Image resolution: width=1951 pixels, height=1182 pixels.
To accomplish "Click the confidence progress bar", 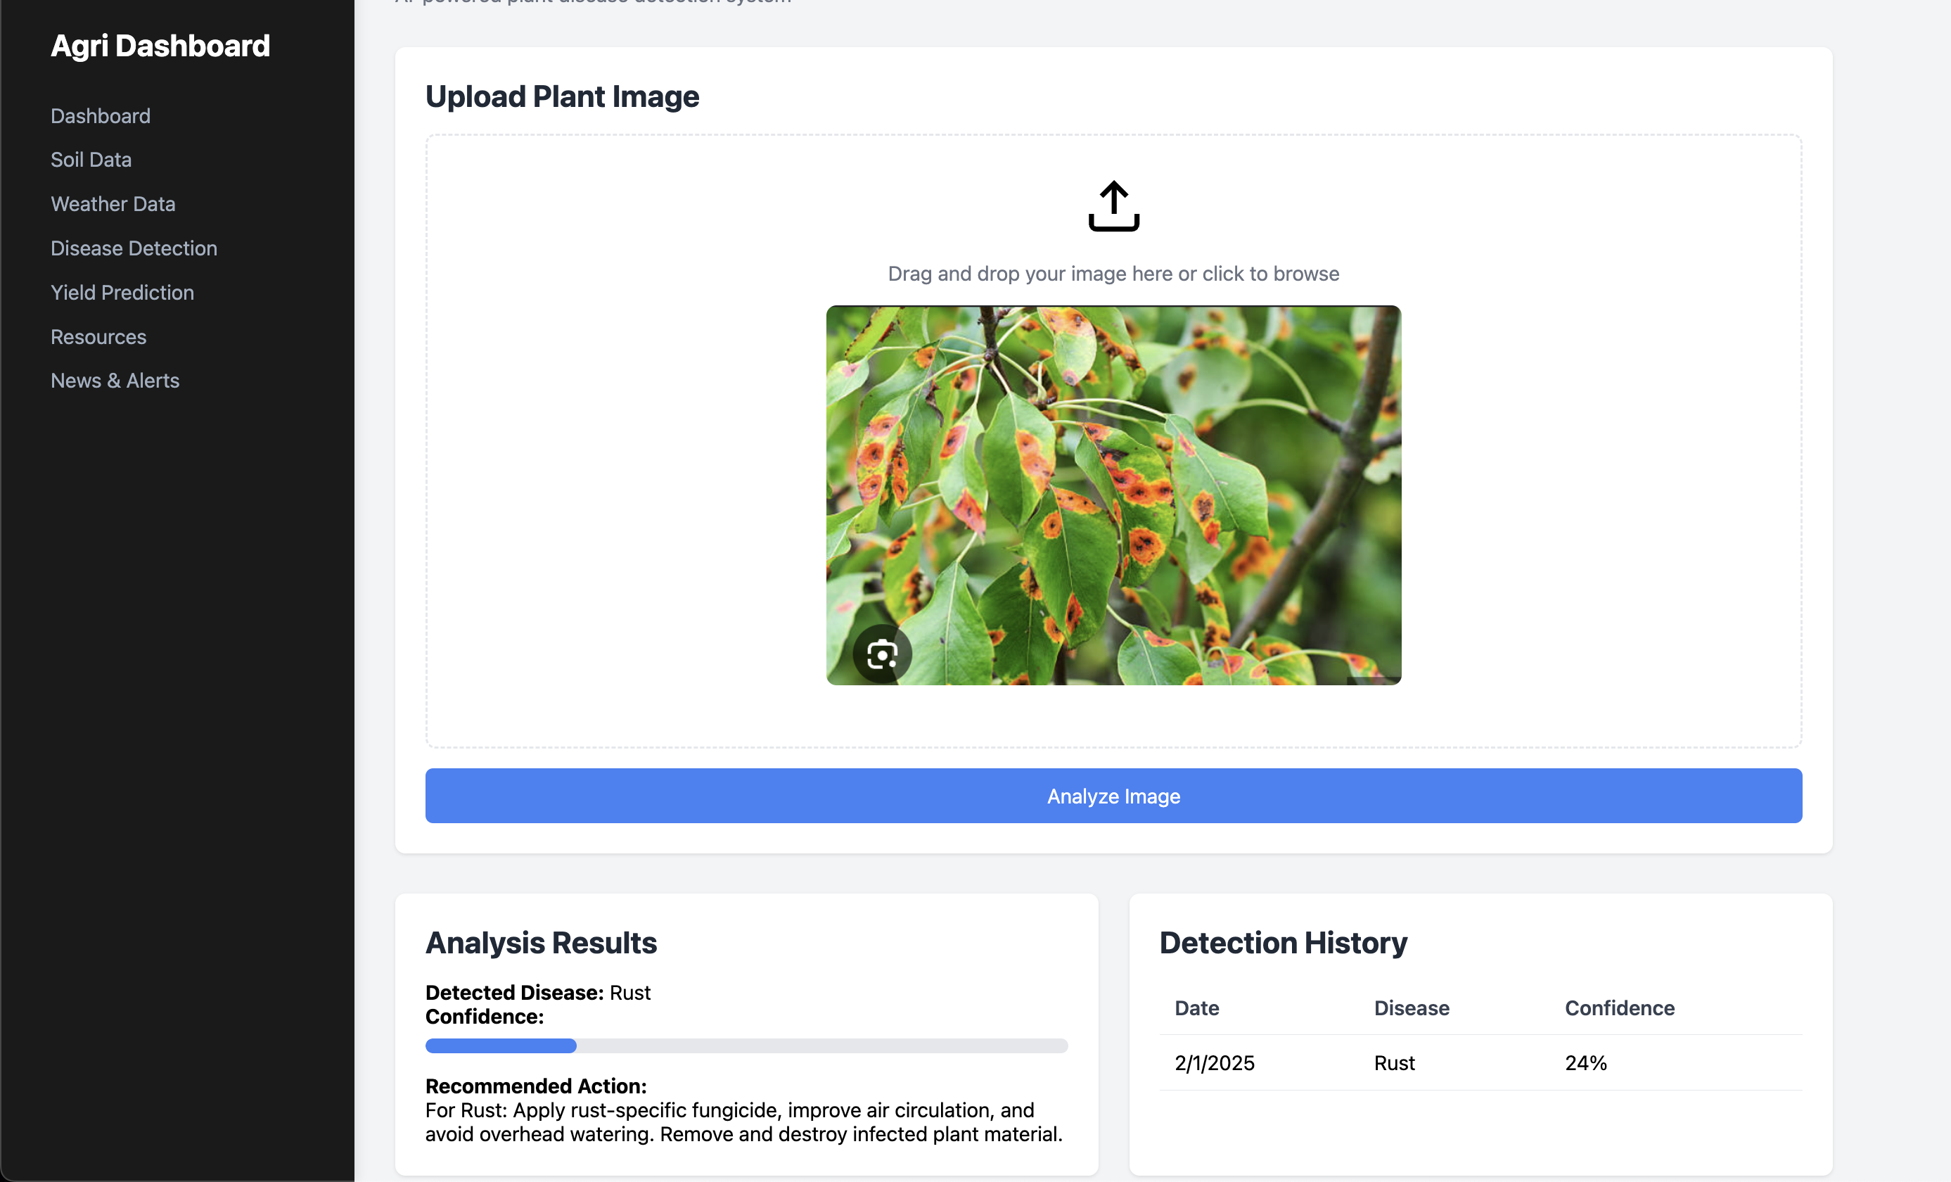I will pyautogui.click(x=747, y=1046).
